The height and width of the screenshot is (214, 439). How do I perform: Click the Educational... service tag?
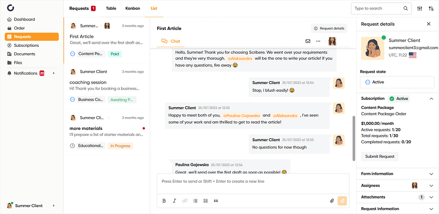point(91,146)
